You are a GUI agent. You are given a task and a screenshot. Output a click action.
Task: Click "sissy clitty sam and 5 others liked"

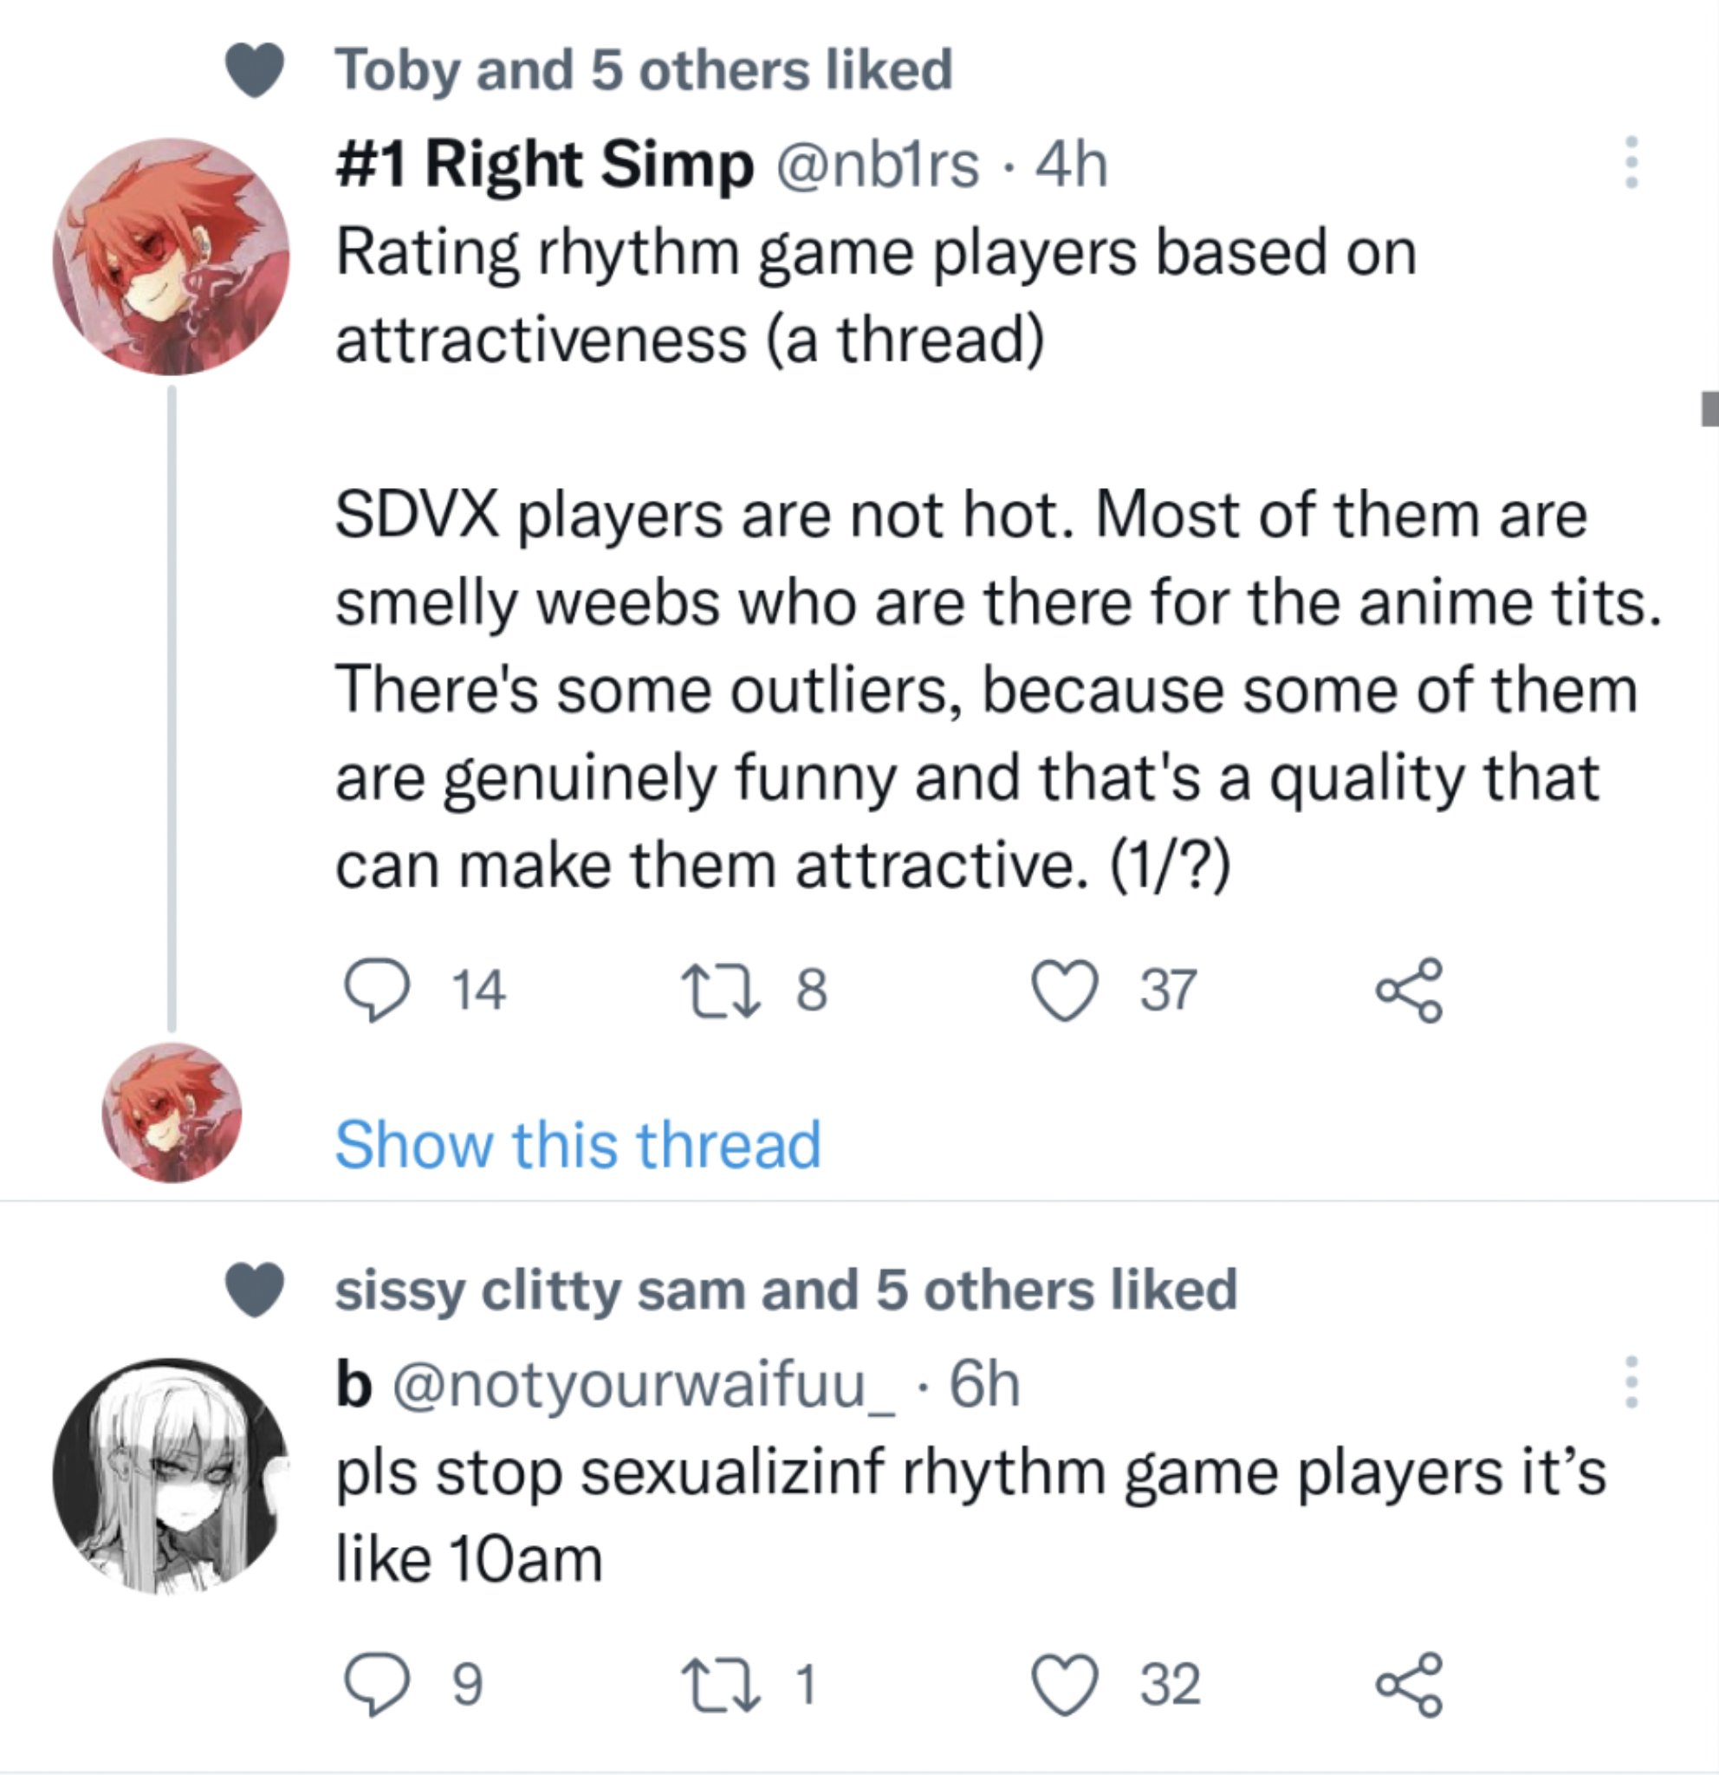(x=785, y=1290)
